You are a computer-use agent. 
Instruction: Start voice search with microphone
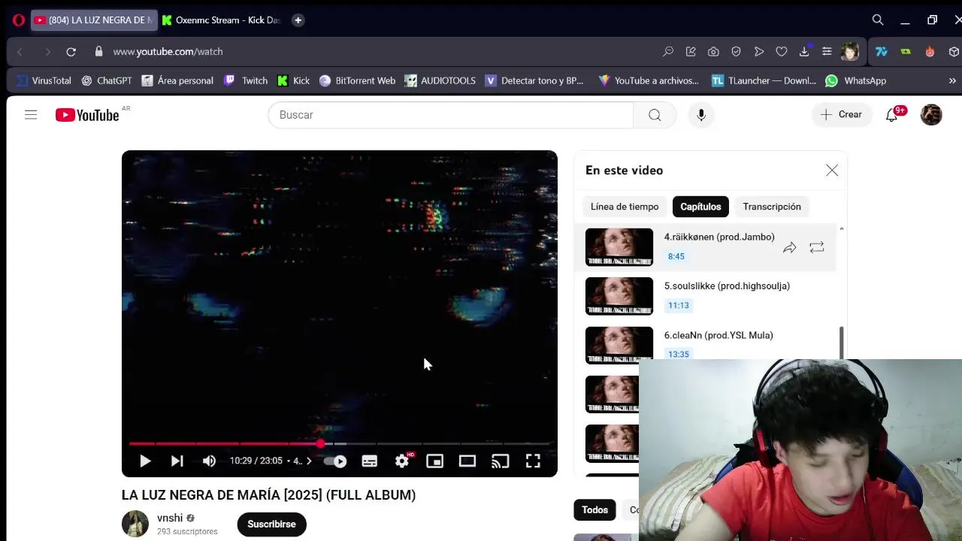(701, 115)
